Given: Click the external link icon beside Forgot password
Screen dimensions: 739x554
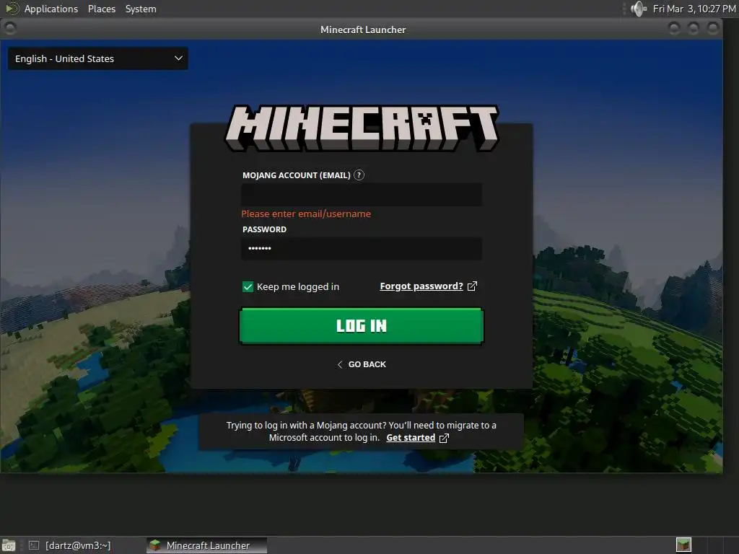Looking at the screenshot, I should [x=472, y=286].
